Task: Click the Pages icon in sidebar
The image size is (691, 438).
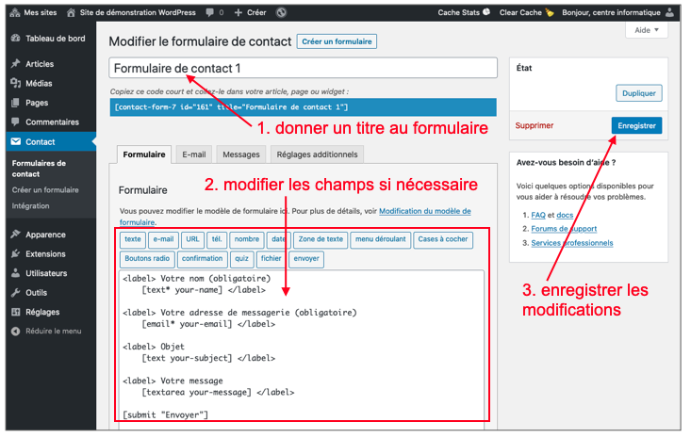Action: click(15, 103)
